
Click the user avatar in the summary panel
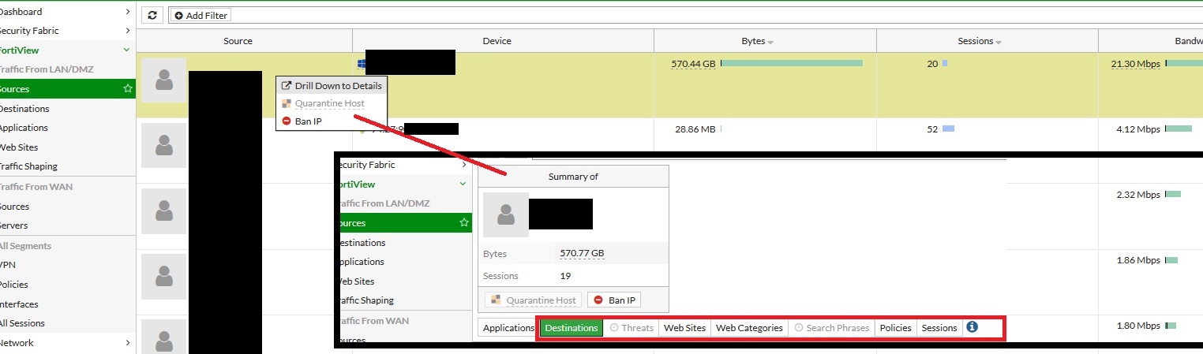tap(506, 214)
